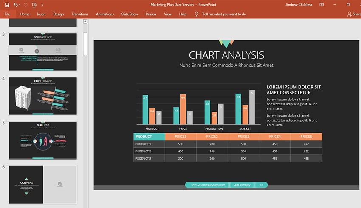Open Ribbon Display Options
Viewport: 361px width, 208px height.
322,4
